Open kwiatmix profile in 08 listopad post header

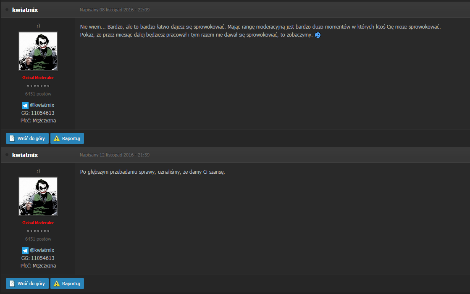click(x=25, y=10)
